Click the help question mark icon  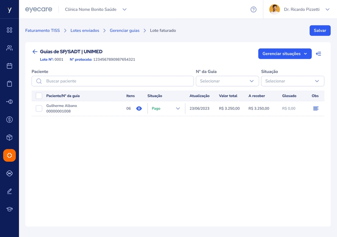253,9
